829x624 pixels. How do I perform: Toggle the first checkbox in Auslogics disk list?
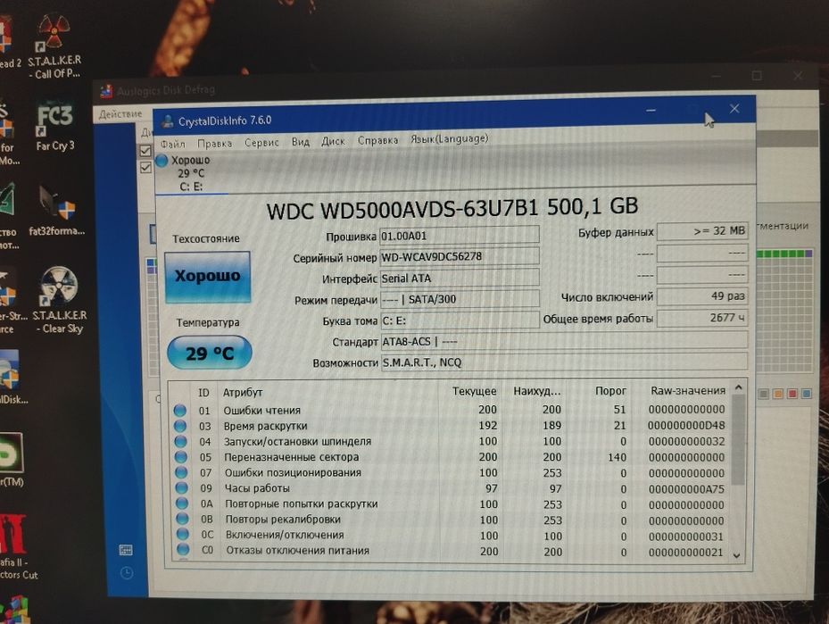[x=145, y=151]
